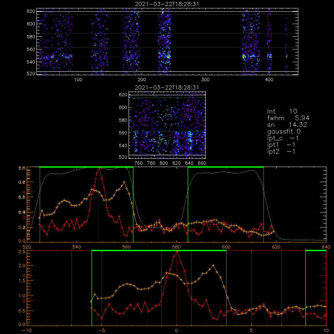This screenshot has width=334, height=334.
Task: Click x-axis label '860' under the small heatmap
Action: point(202,163)
